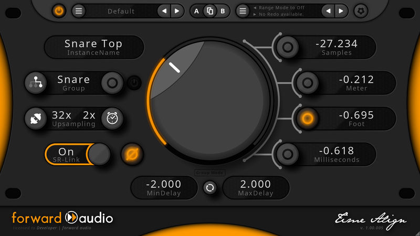
Task: Click the alarm clock icon
Action: [112, 119]
